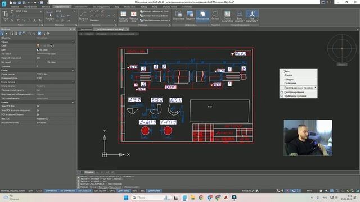The image size is (360, 202).
Task: Select the Градиент tool
Action: (190, 15)
